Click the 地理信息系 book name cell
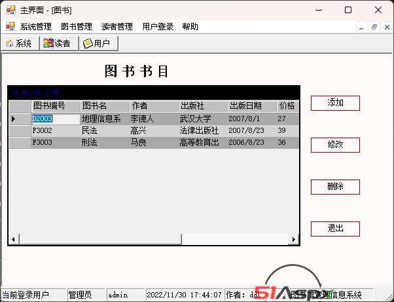 (x=105, y=119)
